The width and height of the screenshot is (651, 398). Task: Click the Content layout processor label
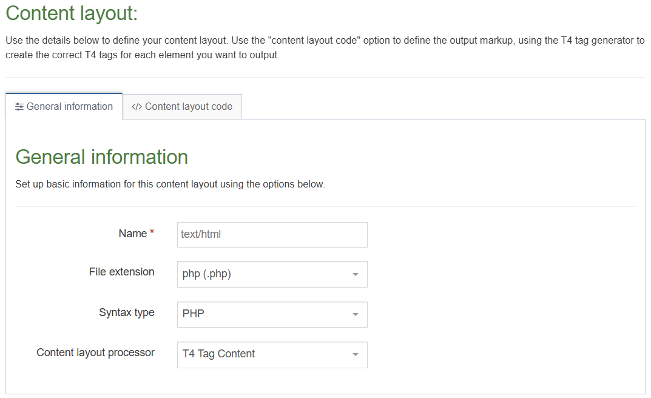point(95,352)
